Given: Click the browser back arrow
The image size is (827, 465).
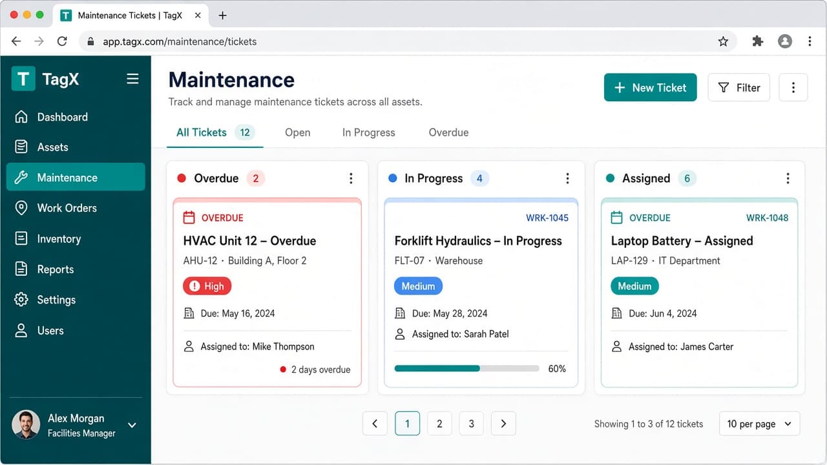Looking at the screenshot, I should click(17, 41).
